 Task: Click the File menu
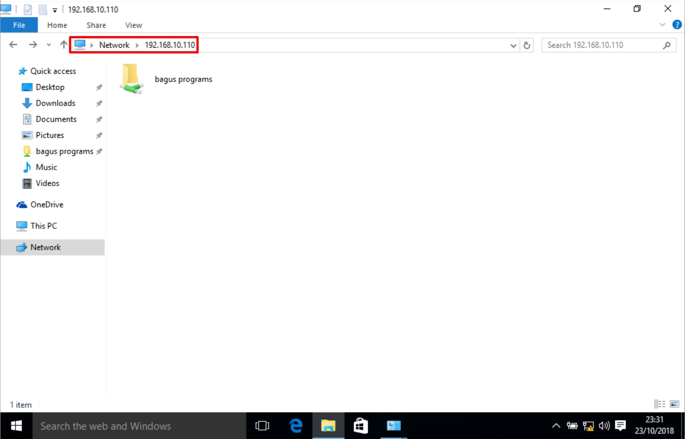(19, 25)
